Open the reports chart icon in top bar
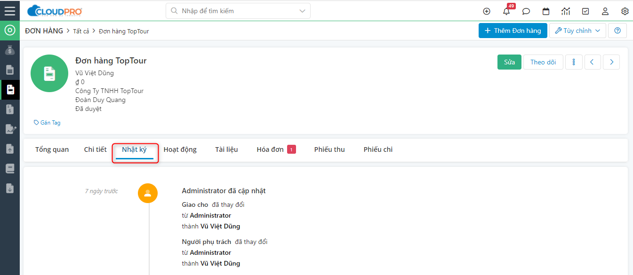Screen dimensions: 633x275 coord(566,11)
